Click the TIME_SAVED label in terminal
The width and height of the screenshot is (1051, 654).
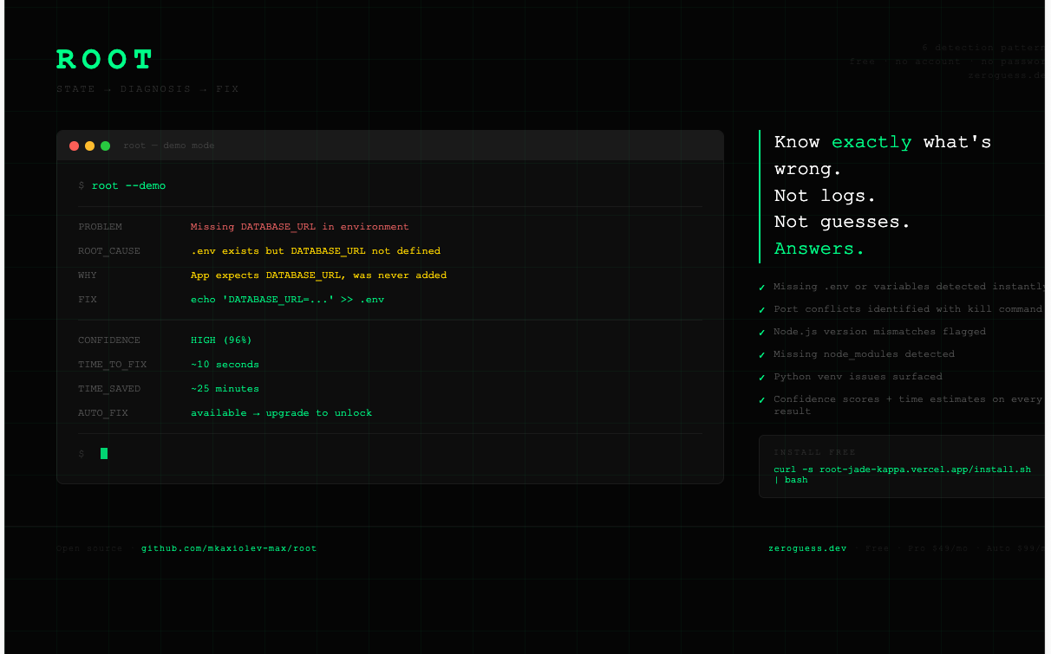pos(109,389)
